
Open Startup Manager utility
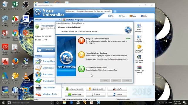click(45, 61)
